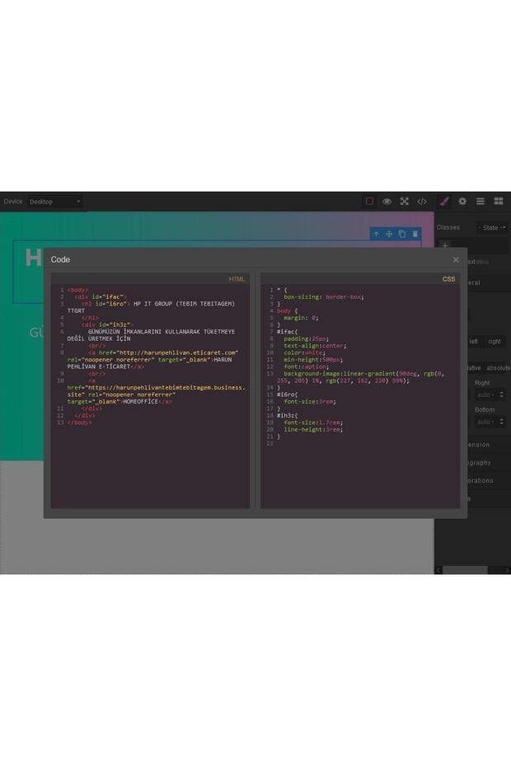Screen dimensions: 511x766
Task: Click the scrollbar left arrow
Action: click(438, 570)
